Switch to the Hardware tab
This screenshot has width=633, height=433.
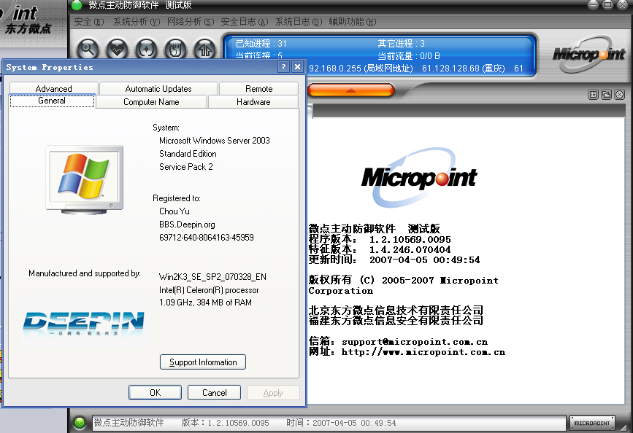(x=253, y=102)
